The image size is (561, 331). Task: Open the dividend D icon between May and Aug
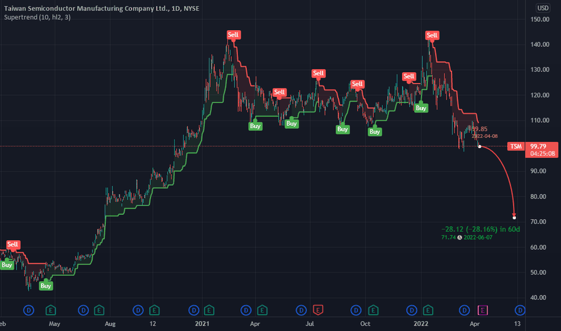click(83, 311)
